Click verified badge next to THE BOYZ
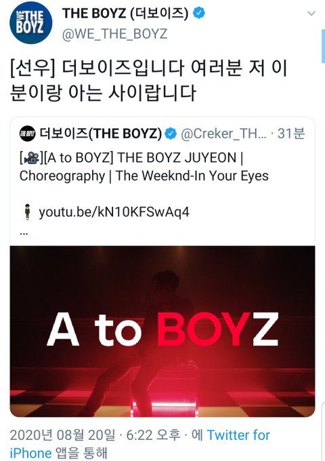 point(199,14)
